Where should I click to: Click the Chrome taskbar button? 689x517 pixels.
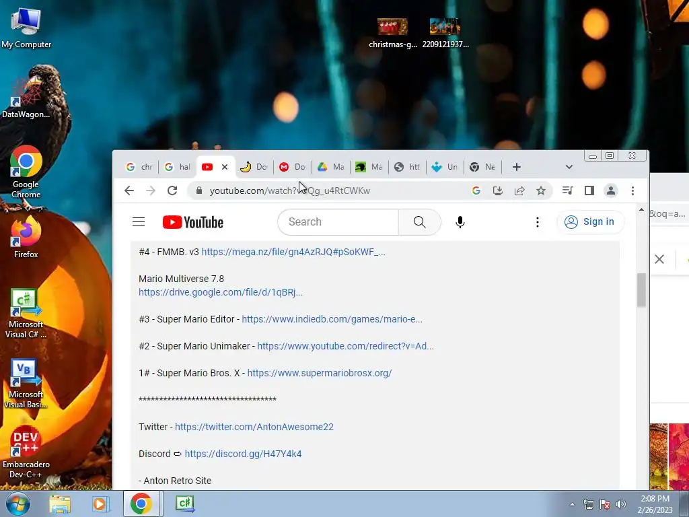click(x=141, y=504)
